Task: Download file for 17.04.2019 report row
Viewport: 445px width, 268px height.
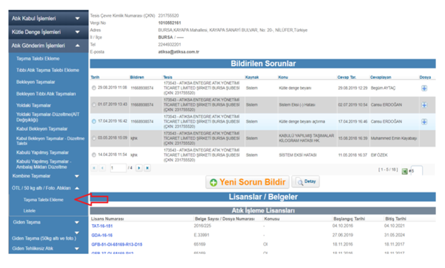Action: coord(424,122)
